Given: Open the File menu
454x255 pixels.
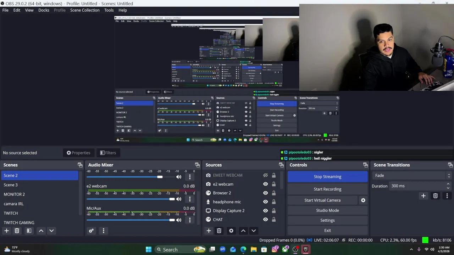Looking at the screenshot, I should pos(5,10).
